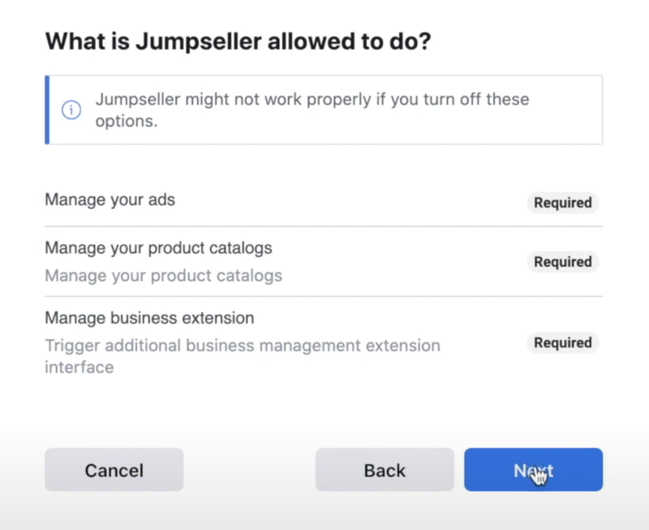The height and width of the screenshot is (530, 649).
Task: Click the blue accent bar of the info banner
Action: (47, 110)
